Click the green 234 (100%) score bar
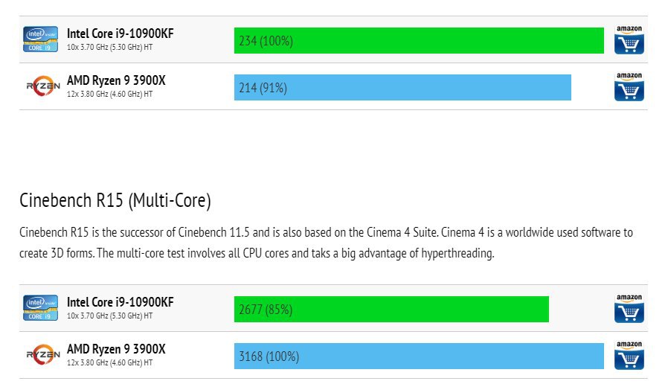Image resolution: width=668 pixels, height=384 pixels. [x=419, y=40]
